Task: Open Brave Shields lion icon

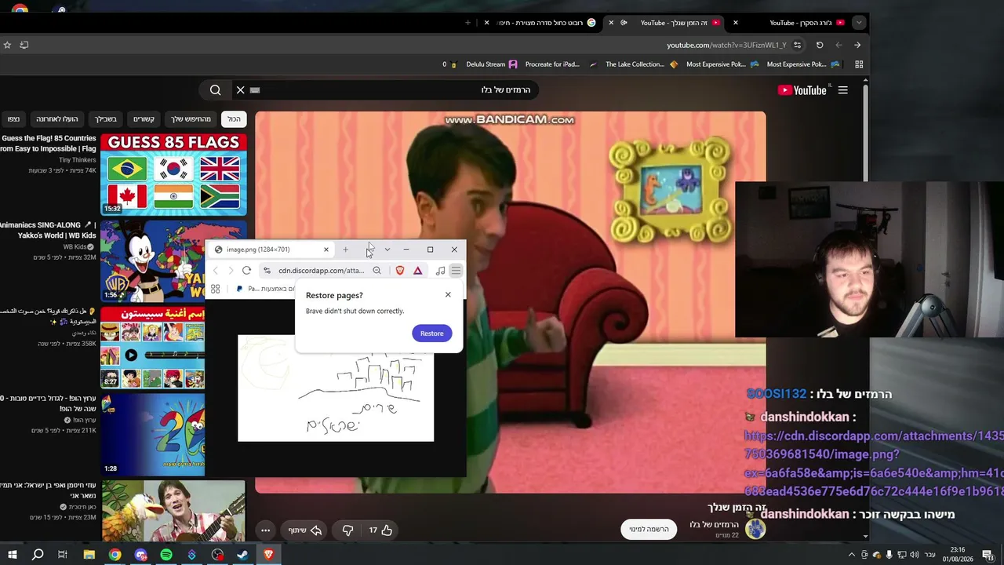Action: pos(399,271)
